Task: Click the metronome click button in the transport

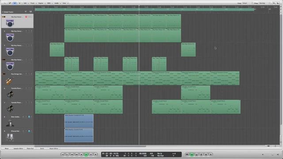Action: point(210,155)
